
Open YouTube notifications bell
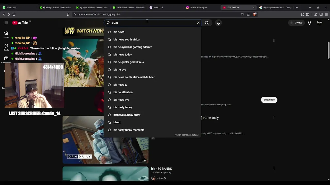pyautogui.click(x=309, y=23)
